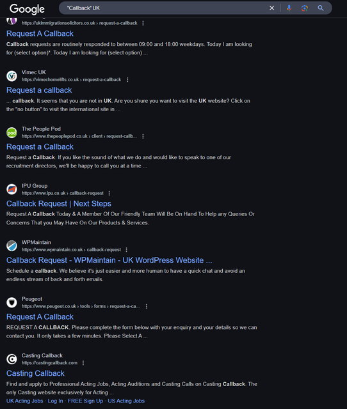Click the Vimec UK site favicon
This screenshot has width=347, height=409.
click(x=12, y=76)
